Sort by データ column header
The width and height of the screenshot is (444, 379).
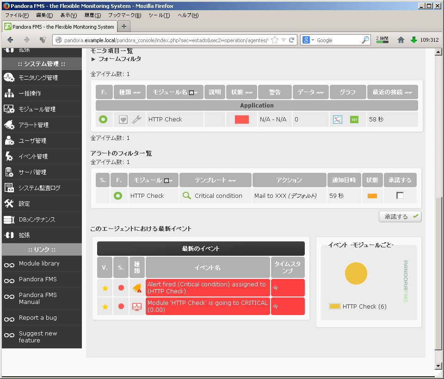[x=311, y=92]
